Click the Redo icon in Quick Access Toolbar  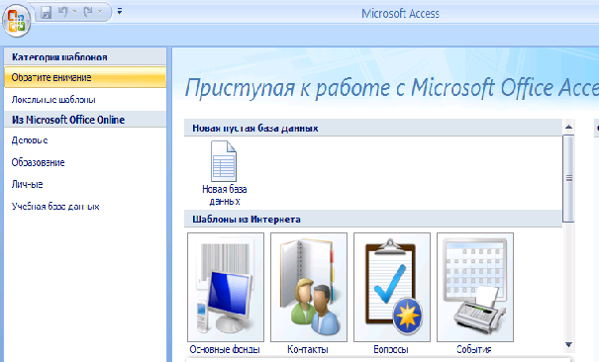pos(88,12)
